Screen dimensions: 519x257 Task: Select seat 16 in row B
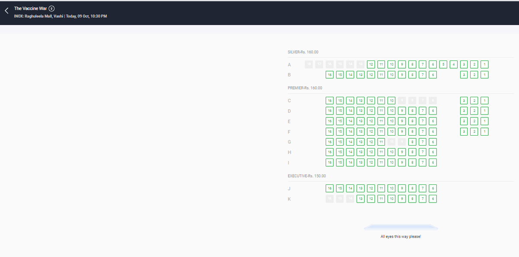click(x=330, y=75)
